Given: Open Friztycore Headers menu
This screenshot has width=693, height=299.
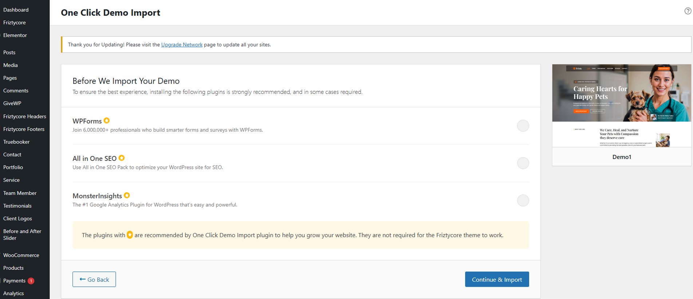Looking at the screenshot, I should (25, 116).
